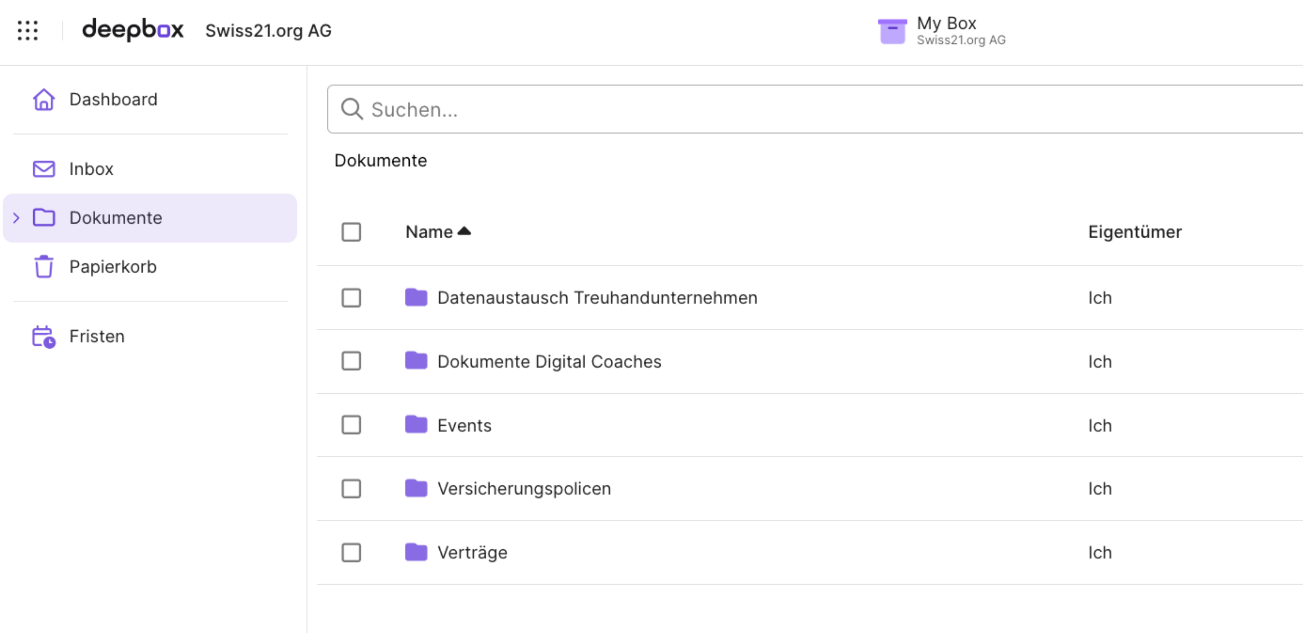Viewport: 1303px width, 633px height.
Task: Check the Events row checkbox
Action: (351, 425)
